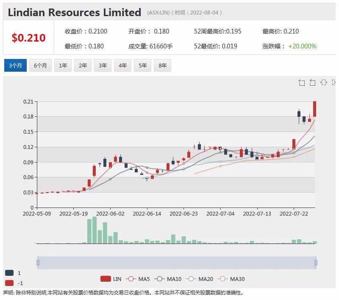Click the 最高价: 0.210 value

pyautogui.click(x=281, y=31)
